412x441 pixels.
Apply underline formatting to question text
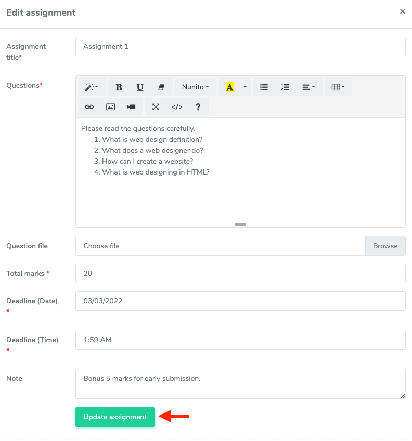pos(140,87)
